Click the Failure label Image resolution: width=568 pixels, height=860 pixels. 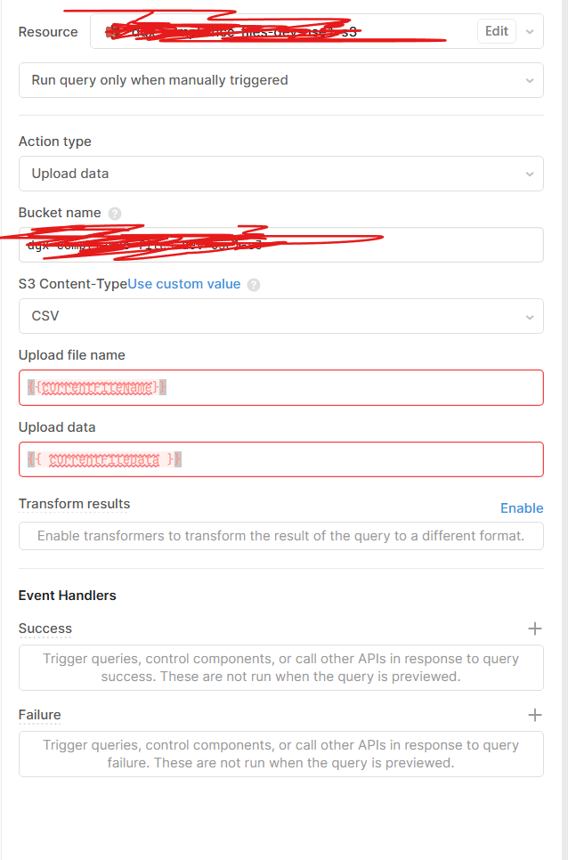pos(40,715)
